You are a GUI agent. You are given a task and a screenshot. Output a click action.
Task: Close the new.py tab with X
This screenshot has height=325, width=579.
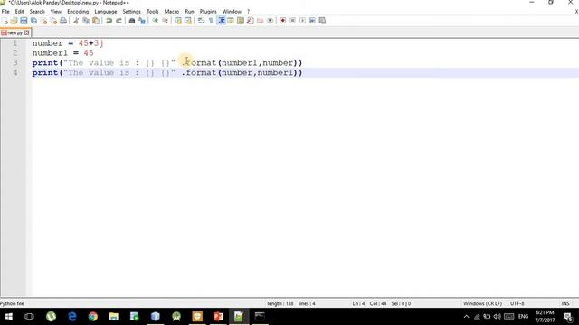(x=26, y=32)
